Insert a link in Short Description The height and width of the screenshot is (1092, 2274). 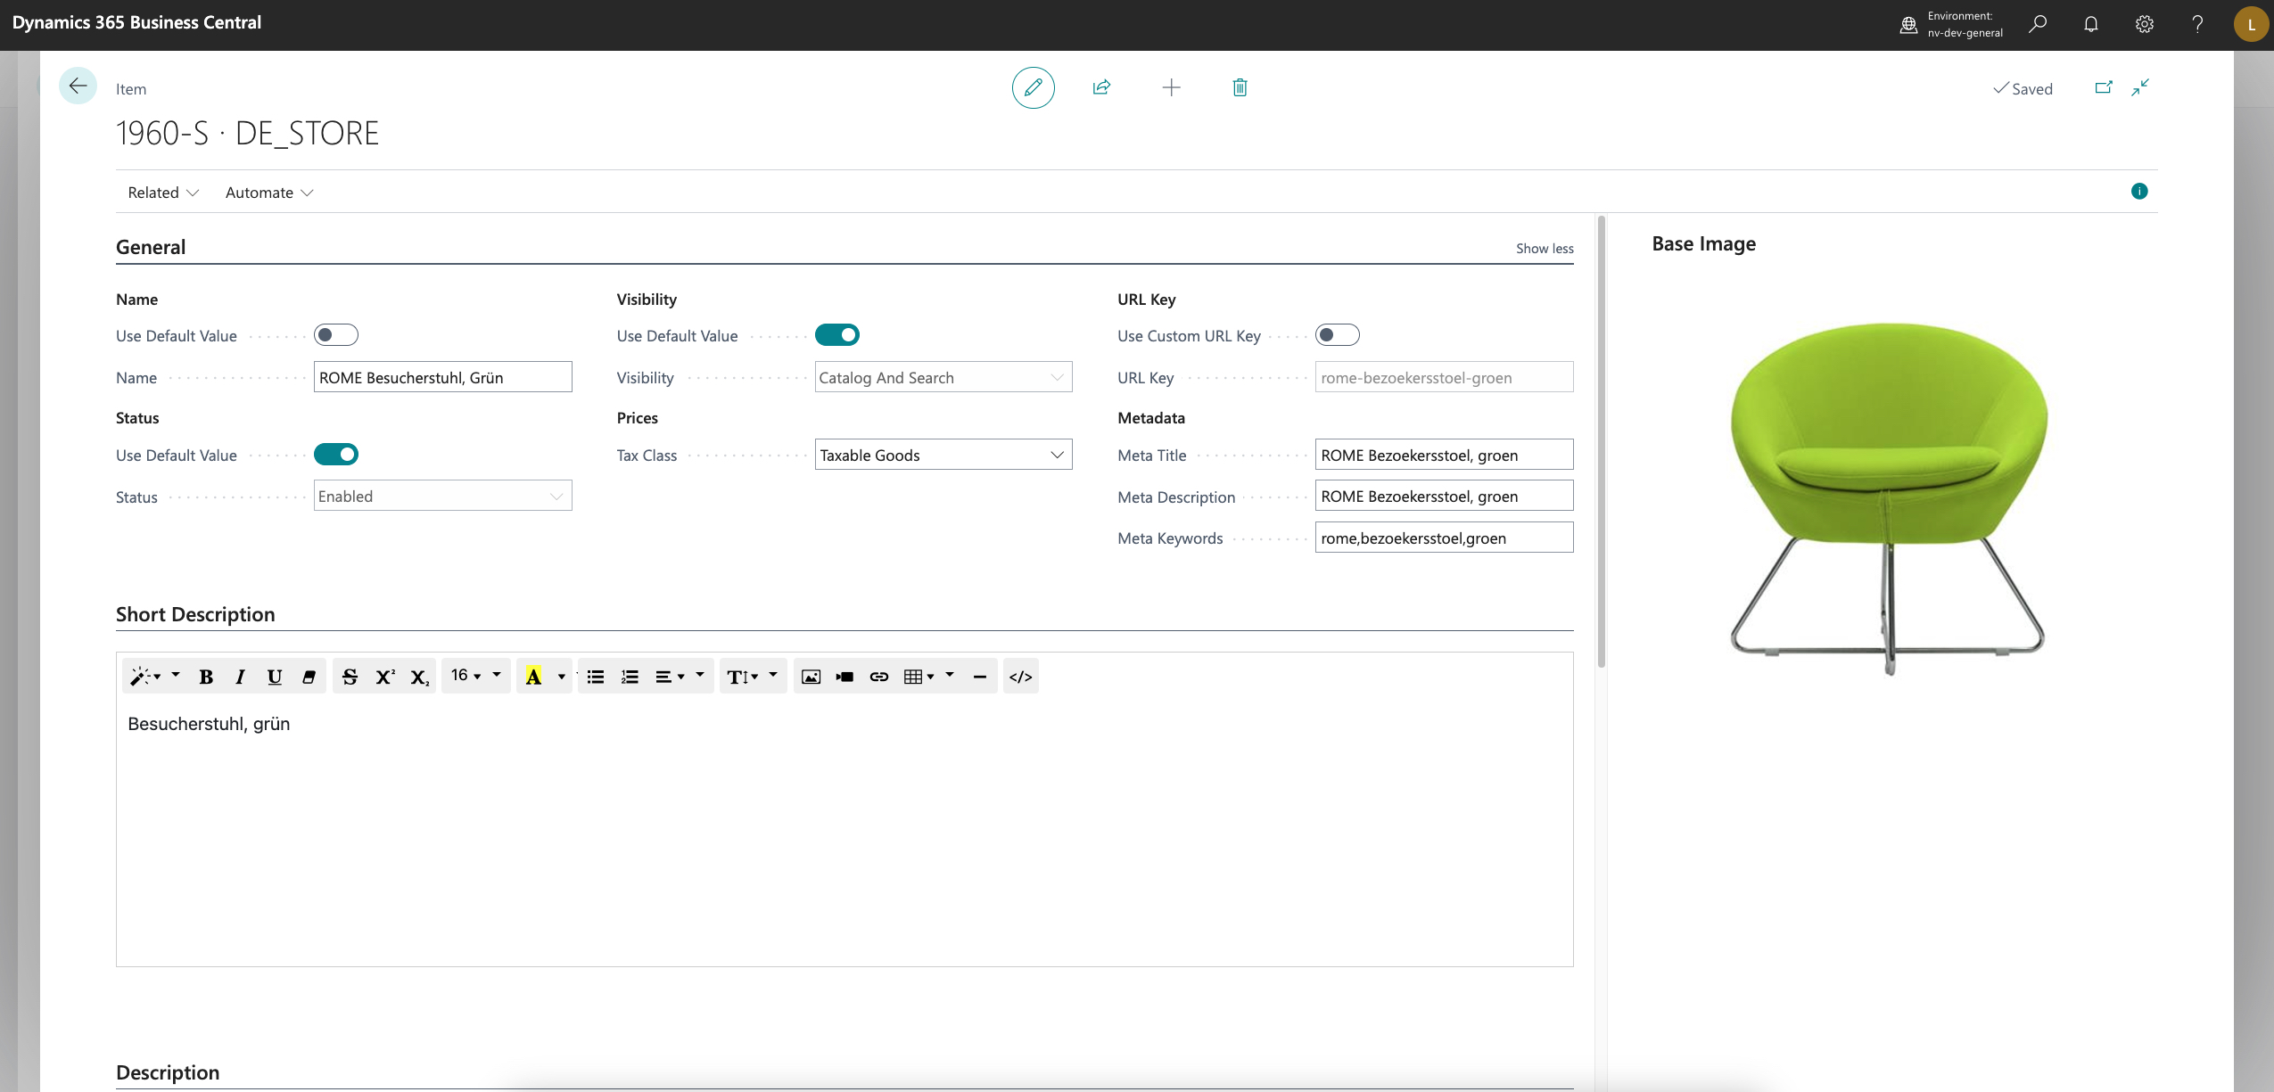click(878, 677)
